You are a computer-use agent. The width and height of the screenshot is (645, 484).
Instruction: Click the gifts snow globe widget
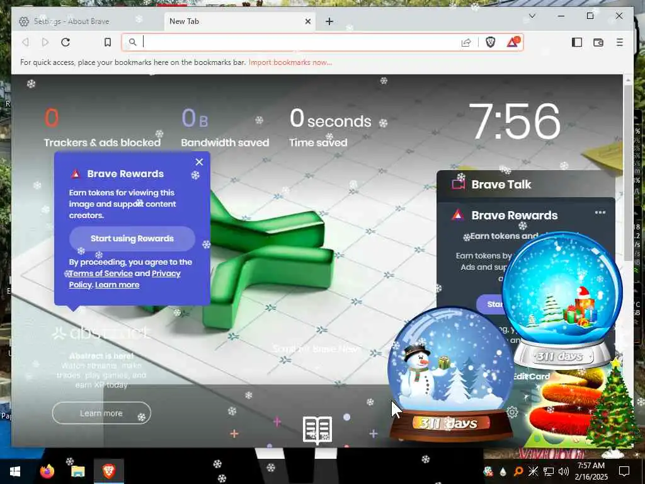pos(562,301)
